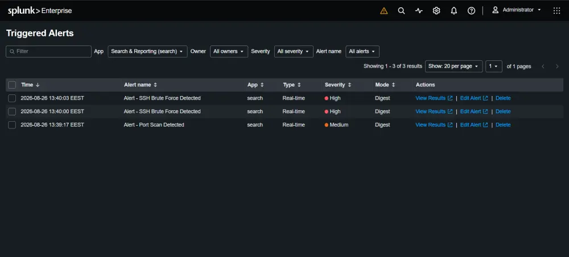Screen dimensions: 569x257
Task: Check the 13:40:03 SSH Brute Force row checkbox
Action: pyautogui.click(x=12, y=98)
